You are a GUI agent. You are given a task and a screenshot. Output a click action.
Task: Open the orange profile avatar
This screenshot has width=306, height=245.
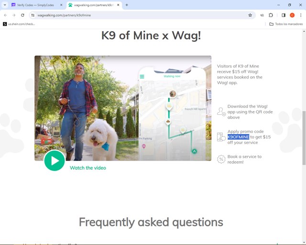click(x=292, y=15)
